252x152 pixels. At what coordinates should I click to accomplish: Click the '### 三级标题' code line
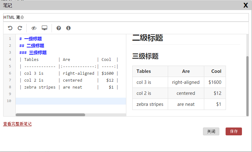click(33, 53)
